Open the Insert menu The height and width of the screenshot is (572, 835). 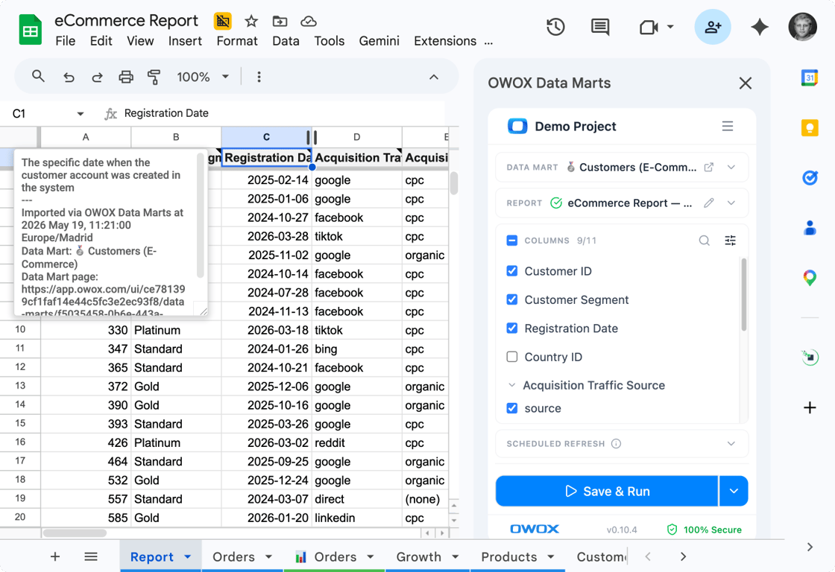(x=185, y=41)
